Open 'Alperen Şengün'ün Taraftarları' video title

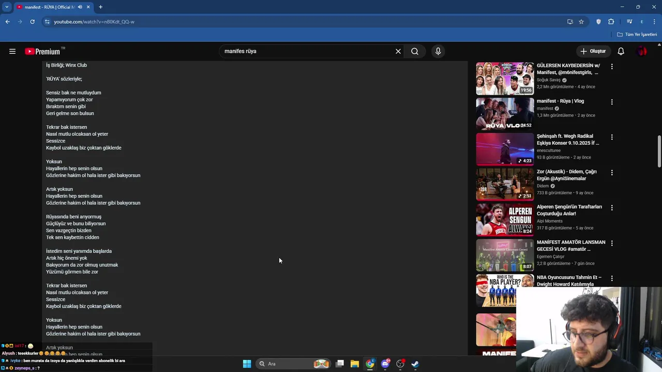[x=569, y=210]
